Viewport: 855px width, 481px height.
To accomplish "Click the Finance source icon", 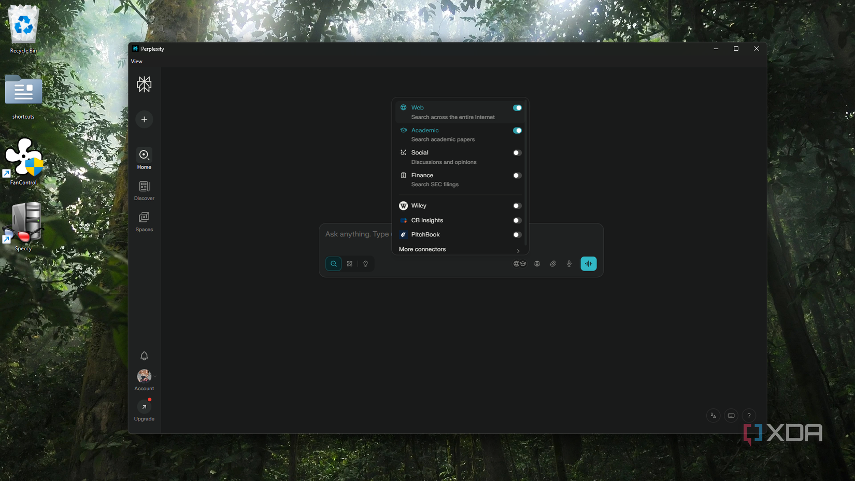I will (x=403, y=175).
